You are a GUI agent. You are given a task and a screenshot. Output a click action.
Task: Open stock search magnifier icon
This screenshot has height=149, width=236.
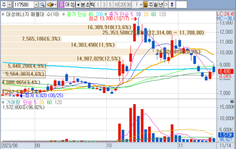tap(42, 5)
